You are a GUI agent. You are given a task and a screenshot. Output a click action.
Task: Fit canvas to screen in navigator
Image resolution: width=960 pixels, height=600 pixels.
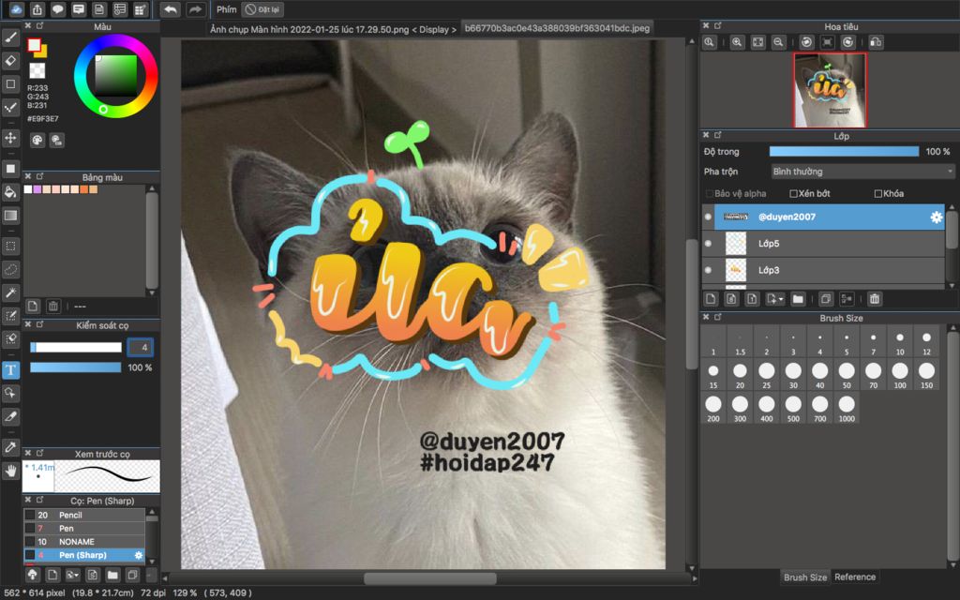(757, 42)
